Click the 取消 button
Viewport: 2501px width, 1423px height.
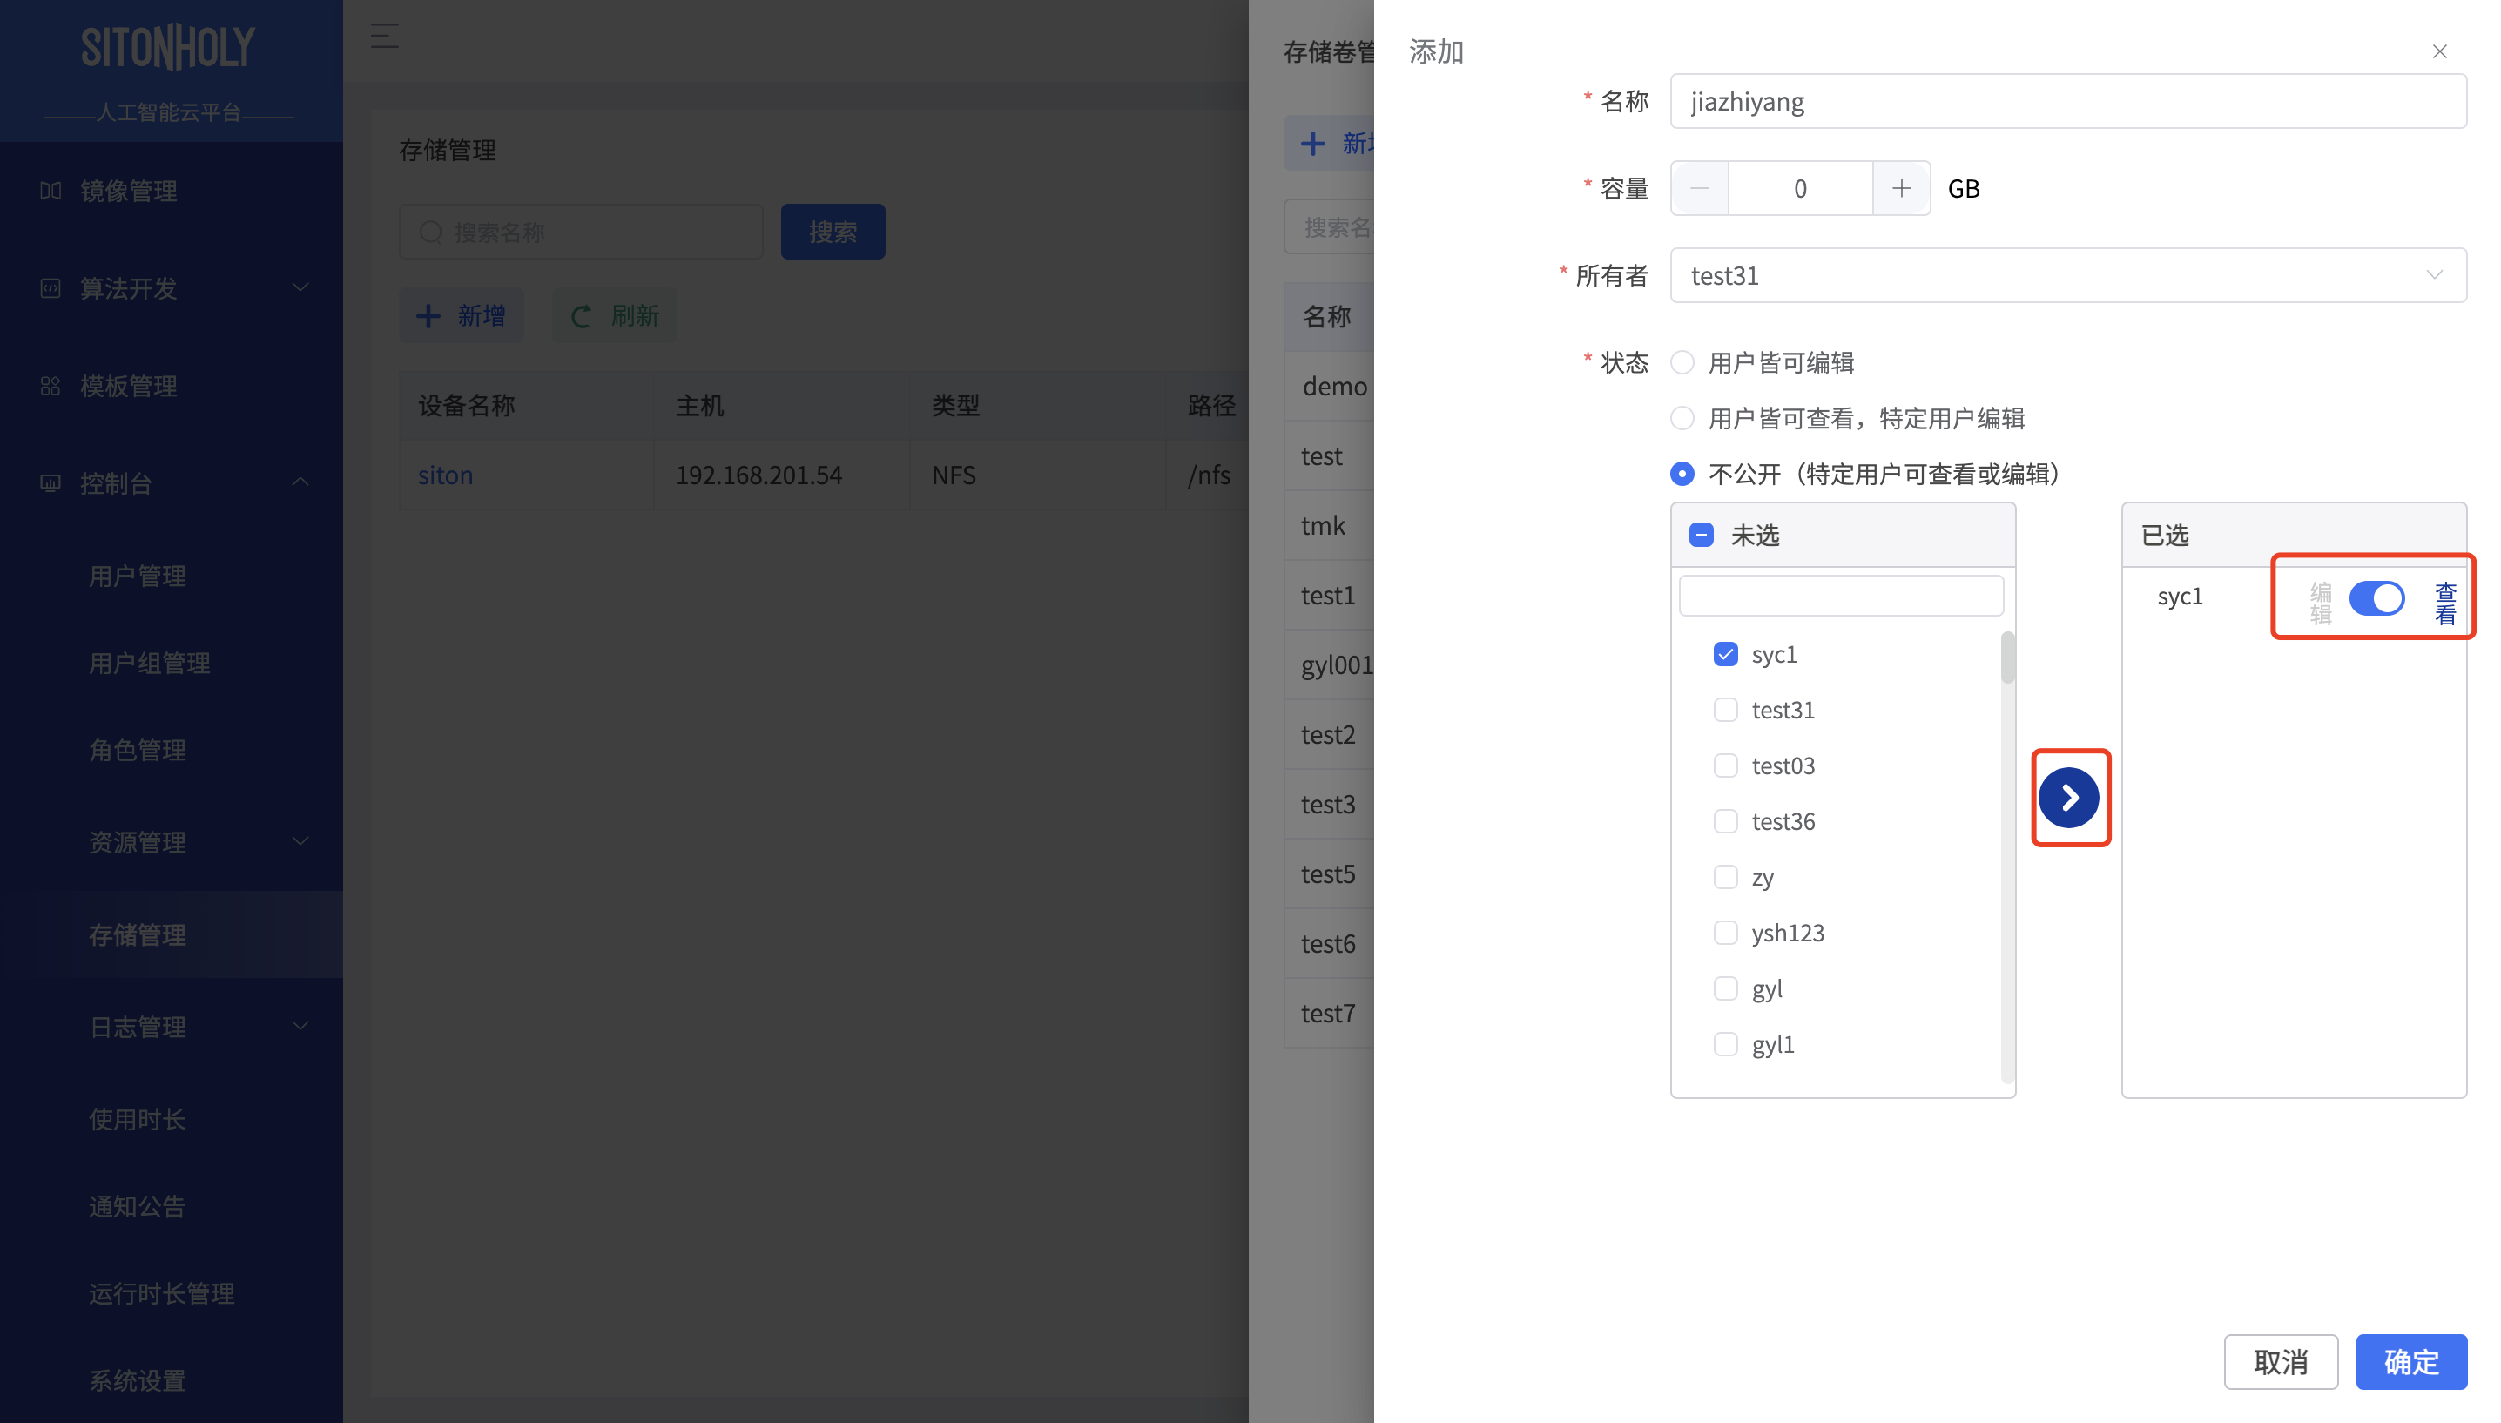2280,1361
